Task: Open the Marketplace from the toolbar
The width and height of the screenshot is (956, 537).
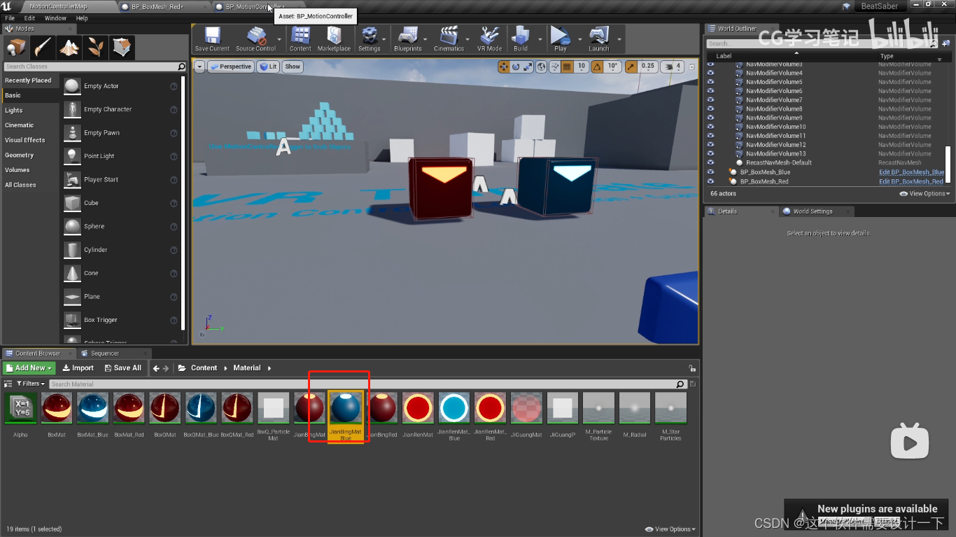Action: pos(334,39)
